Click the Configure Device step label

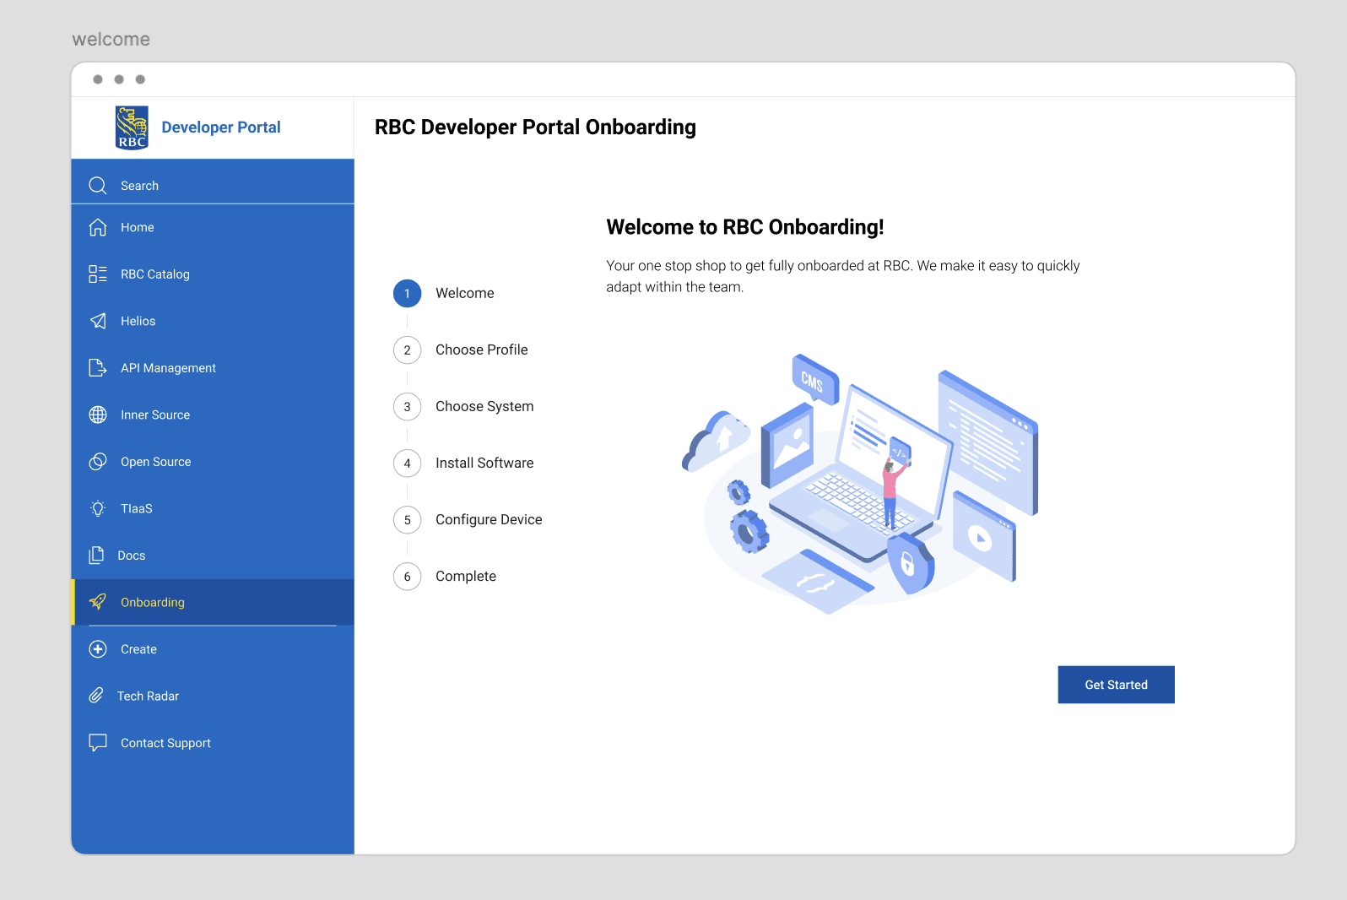tap(489, 519)
